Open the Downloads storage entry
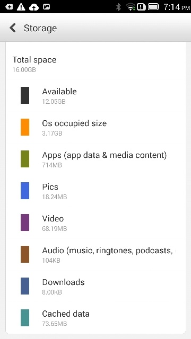The image size is (191, 339). pos(95,286)
